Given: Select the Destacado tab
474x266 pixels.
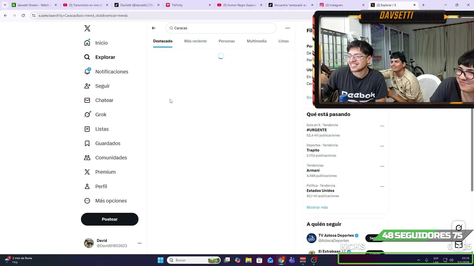Looking at the screenshot, I should coord(163,41).
